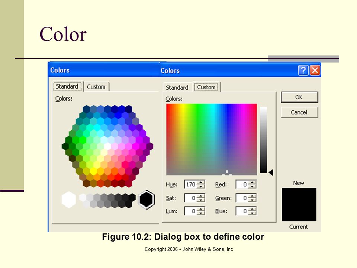Select the large white hexagon swatch
The image size is (357, 268).
(x=69, y=200)
